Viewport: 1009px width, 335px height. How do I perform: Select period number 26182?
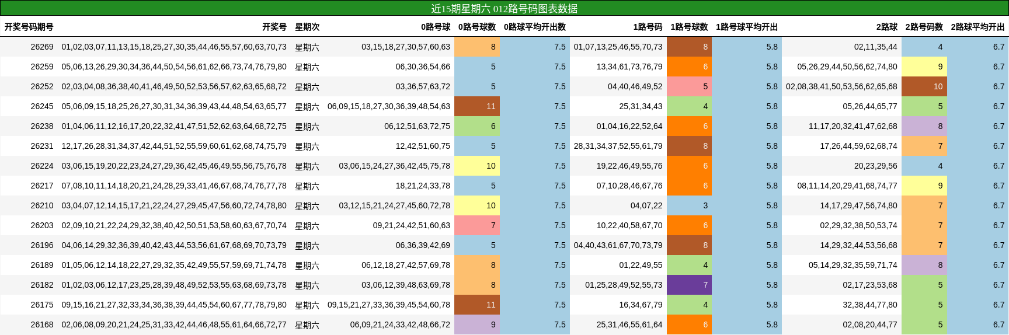coord(42,285)
